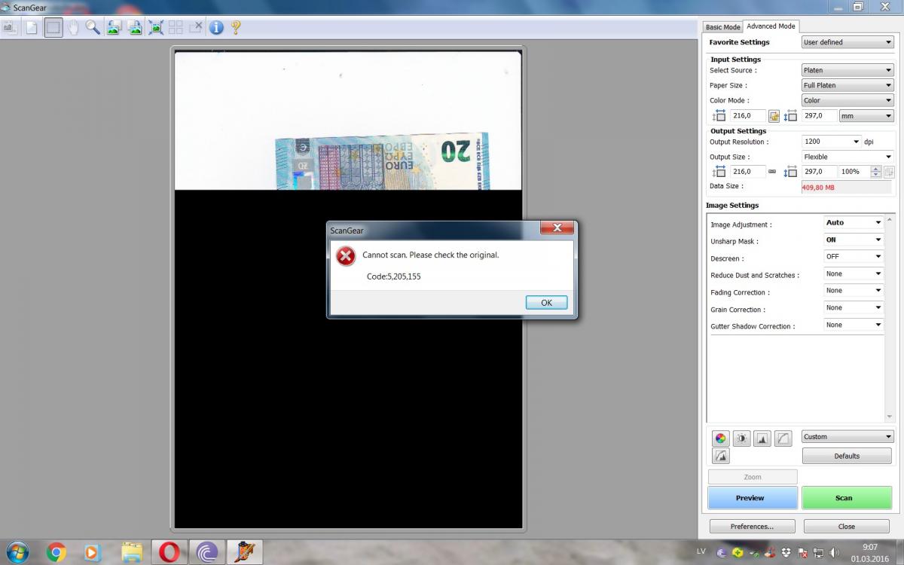Screen dimensions: 904x565
Task: Click the width/height switch aspect icon
Action: (x=774, y=116)
